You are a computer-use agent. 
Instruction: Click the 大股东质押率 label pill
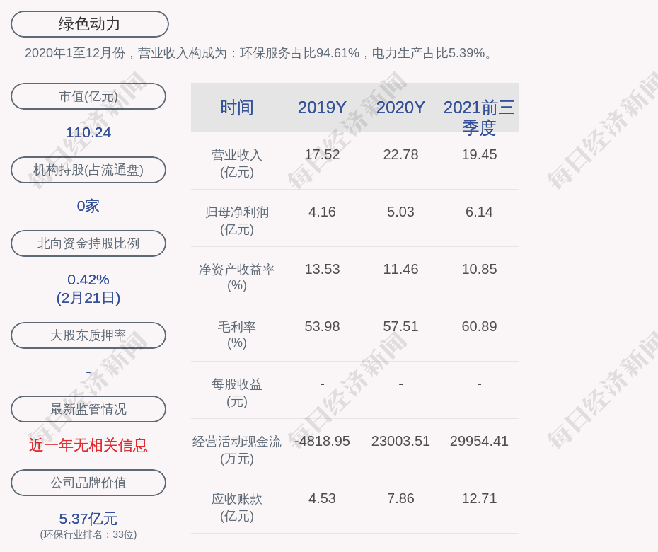[x=88, y=335]
